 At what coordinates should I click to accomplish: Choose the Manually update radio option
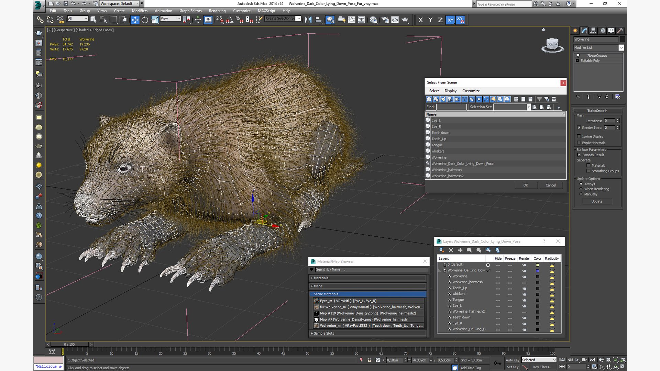581,194
